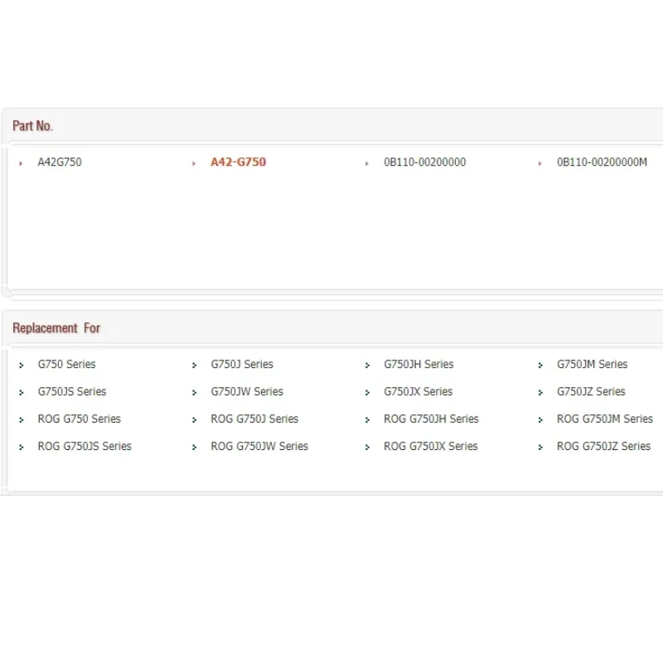Select the ROG G750JH Series entry

click(x=431, y=419)
